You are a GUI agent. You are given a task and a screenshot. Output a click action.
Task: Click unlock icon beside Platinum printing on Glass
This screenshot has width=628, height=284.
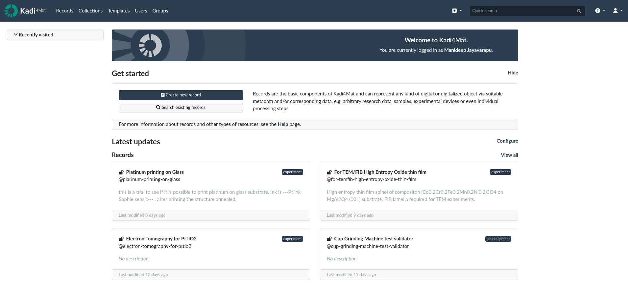(121, 172)
